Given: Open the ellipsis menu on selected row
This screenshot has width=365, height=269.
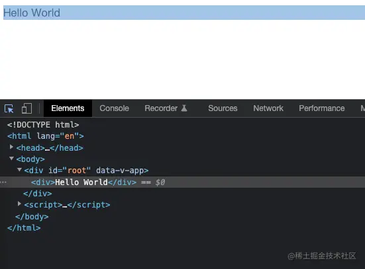Looking at the screenshot, I should (x=3, y=182).
